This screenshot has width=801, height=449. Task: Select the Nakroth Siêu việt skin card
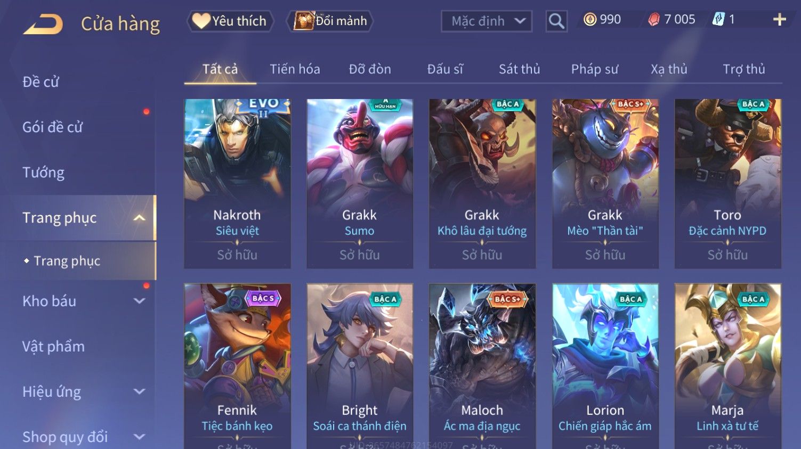[237, 184]
